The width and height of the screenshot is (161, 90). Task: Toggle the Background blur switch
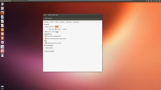[58, 27]
